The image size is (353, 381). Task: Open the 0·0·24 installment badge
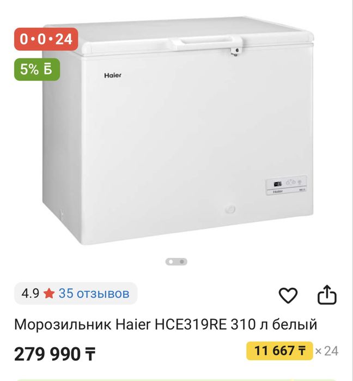tap(46, 39)
